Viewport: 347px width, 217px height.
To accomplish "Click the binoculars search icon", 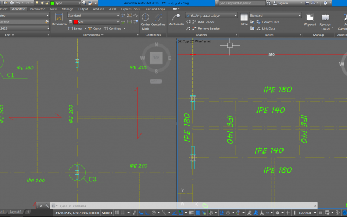I will 268,3.
